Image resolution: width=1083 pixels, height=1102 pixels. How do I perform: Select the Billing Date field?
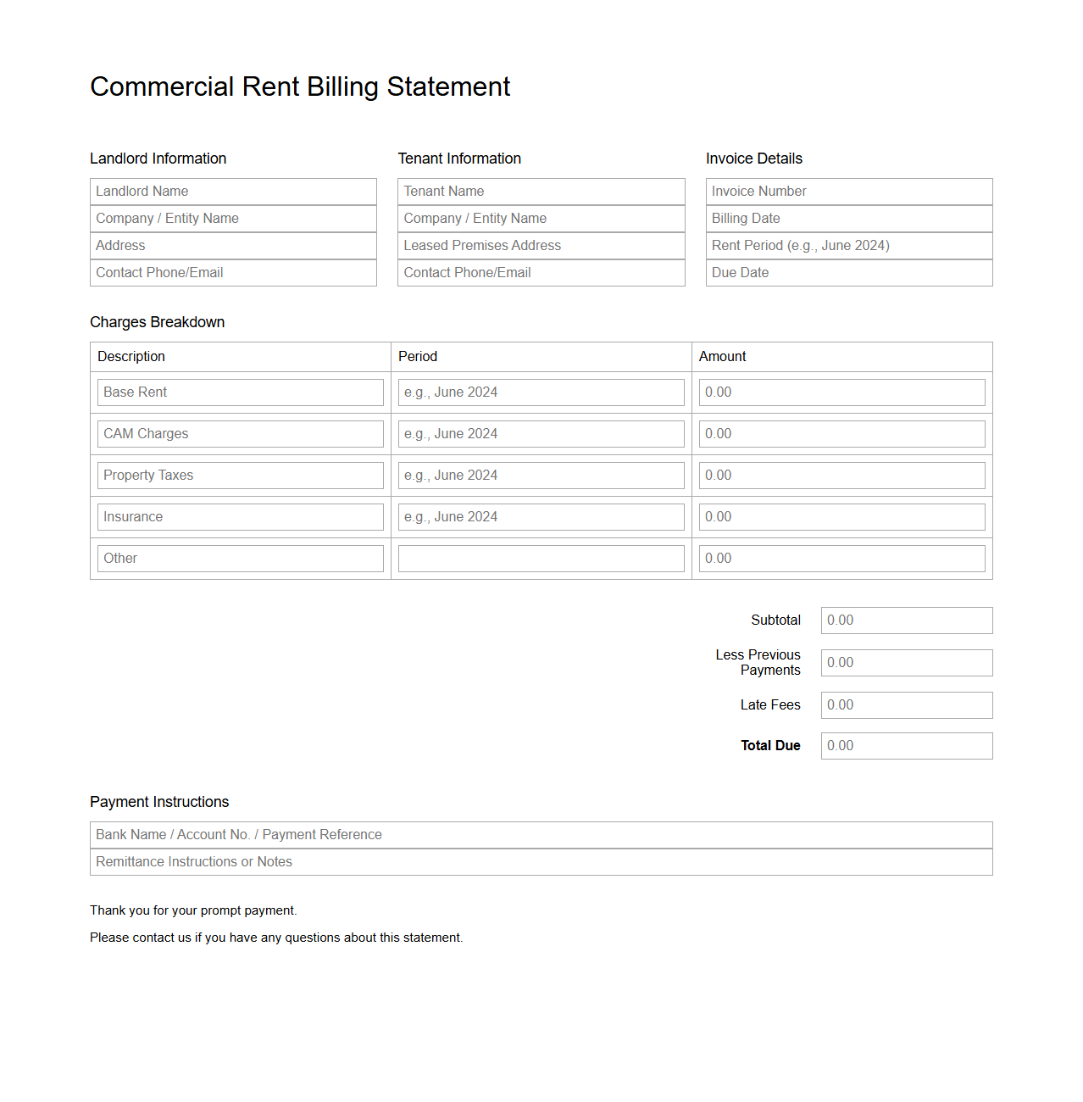click(847, 219)
